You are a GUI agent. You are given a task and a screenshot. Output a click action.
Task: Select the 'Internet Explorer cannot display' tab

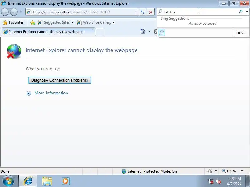[48, 32]
